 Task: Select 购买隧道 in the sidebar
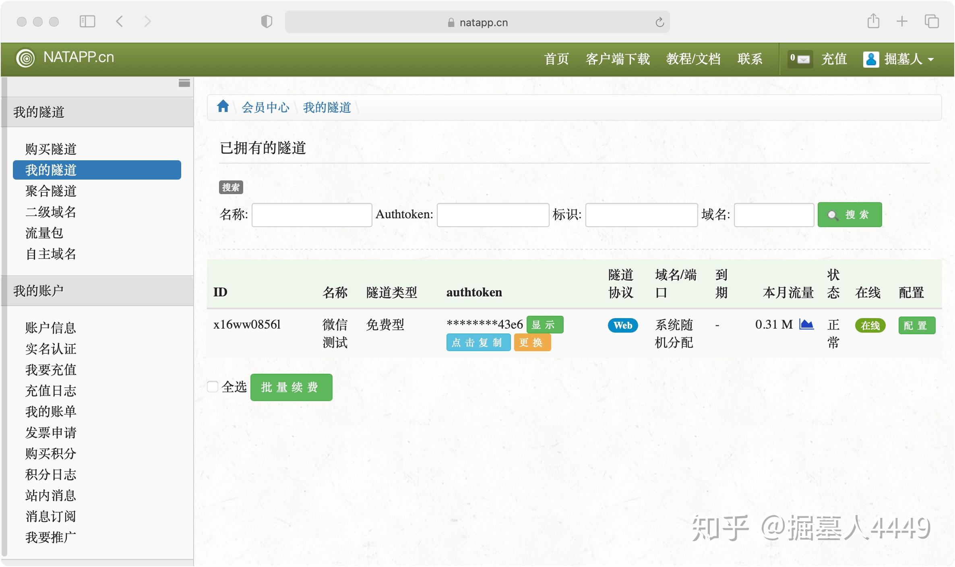pos(51,149)
